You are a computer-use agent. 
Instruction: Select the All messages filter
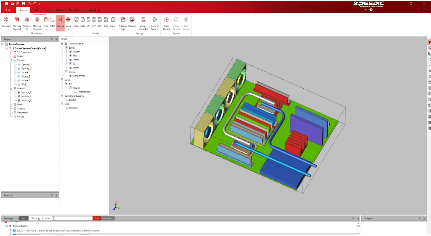click(x=23, y=218)
